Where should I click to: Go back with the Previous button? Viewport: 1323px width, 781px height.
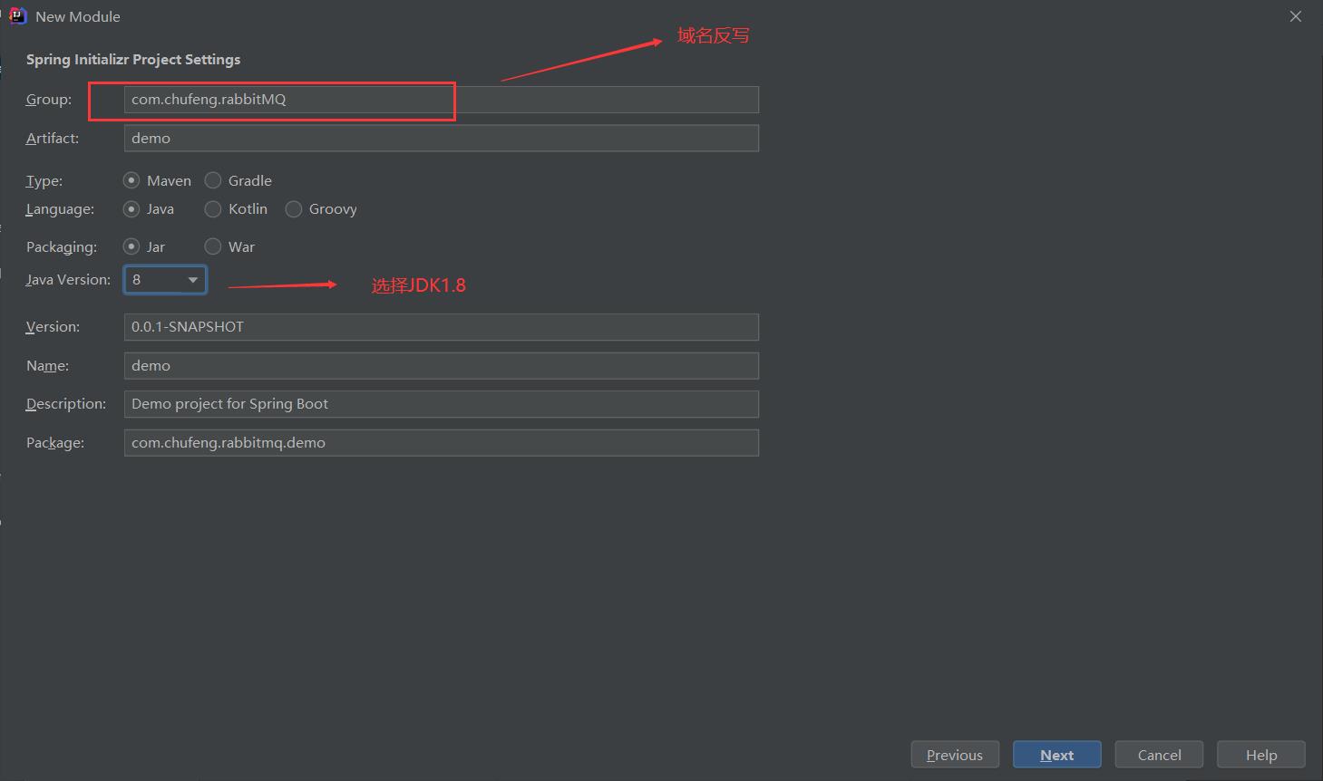(x=955, y=755)
